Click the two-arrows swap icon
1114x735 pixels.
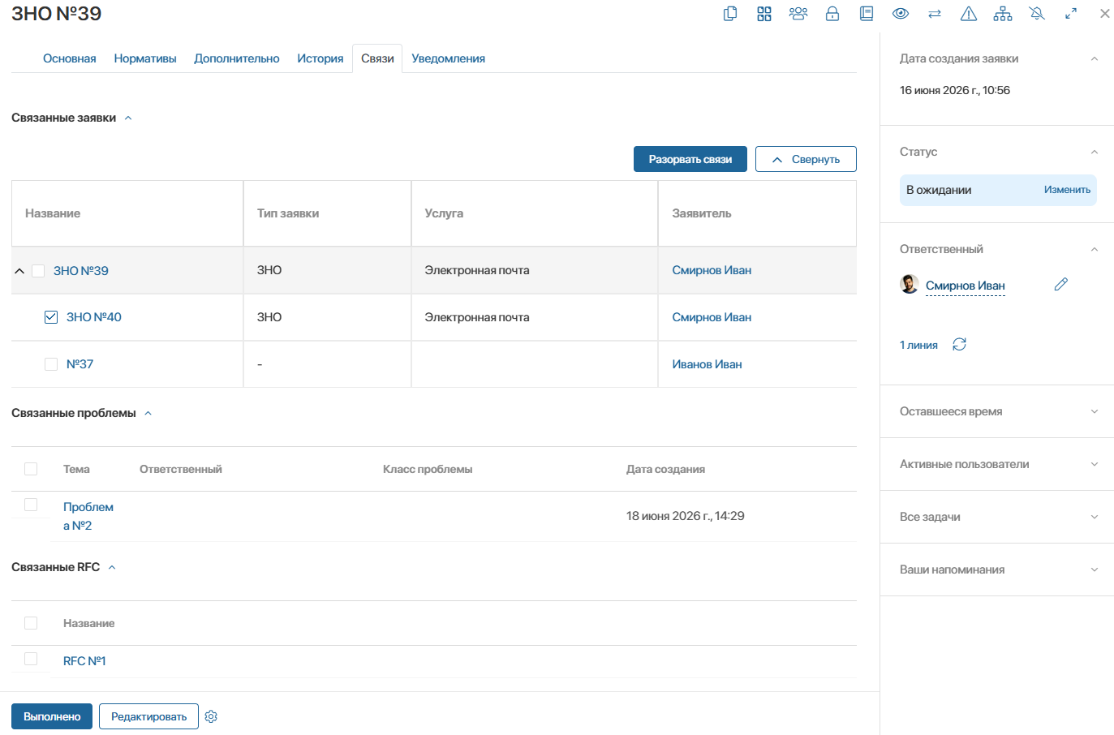pos(935,14)
